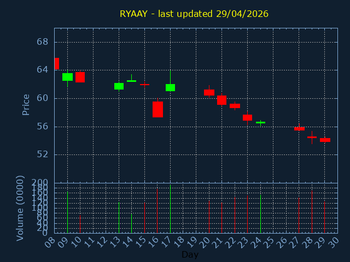Click the tallest green volume bar on day 17
Image resolution: width=350 pixels, height=262 pixels.
(170, 209)
